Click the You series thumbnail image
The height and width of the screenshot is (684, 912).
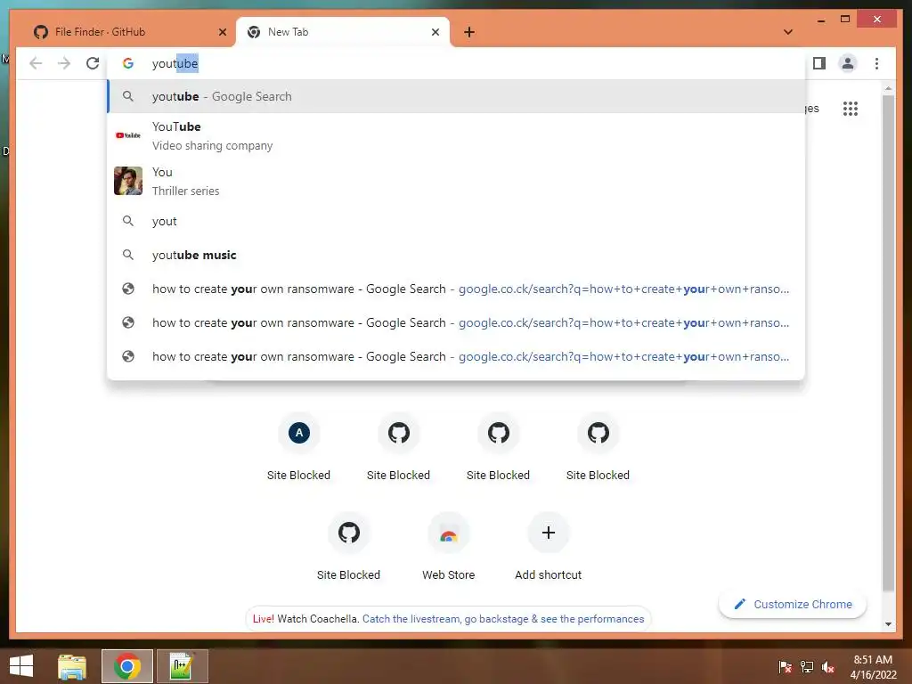pyautogui.click(x=128, y=181)
